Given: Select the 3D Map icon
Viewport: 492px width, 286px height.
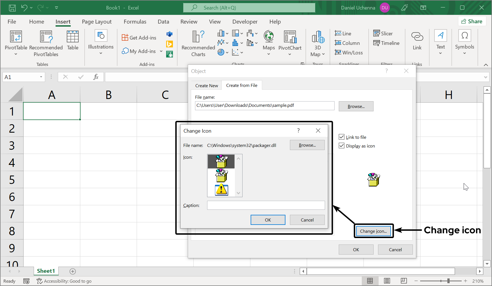Looking at the screenshot, I should (x=318, y=37).
